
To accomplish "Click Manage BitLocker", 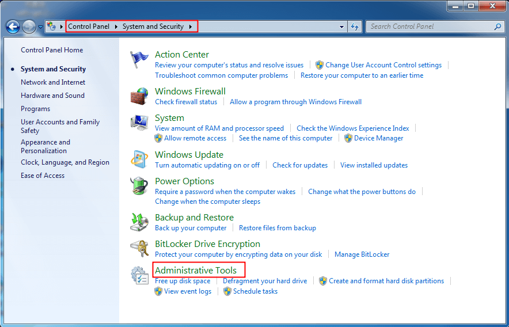I will click(362, 254).
